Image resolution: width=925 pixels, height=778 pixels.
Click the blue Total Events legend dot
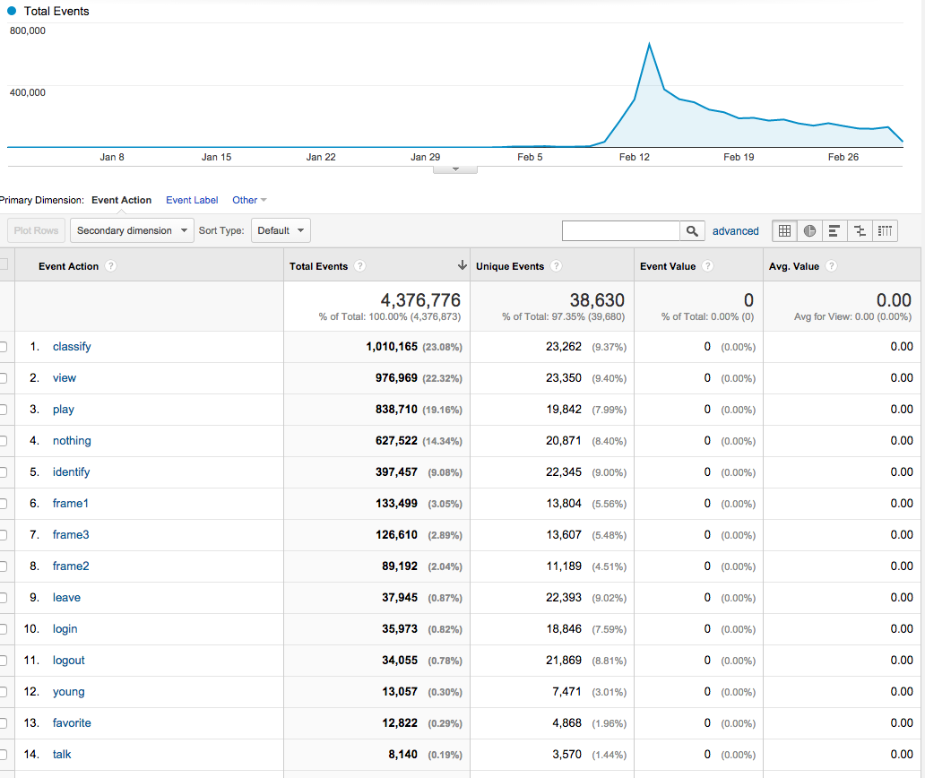(x=12, y=11)
